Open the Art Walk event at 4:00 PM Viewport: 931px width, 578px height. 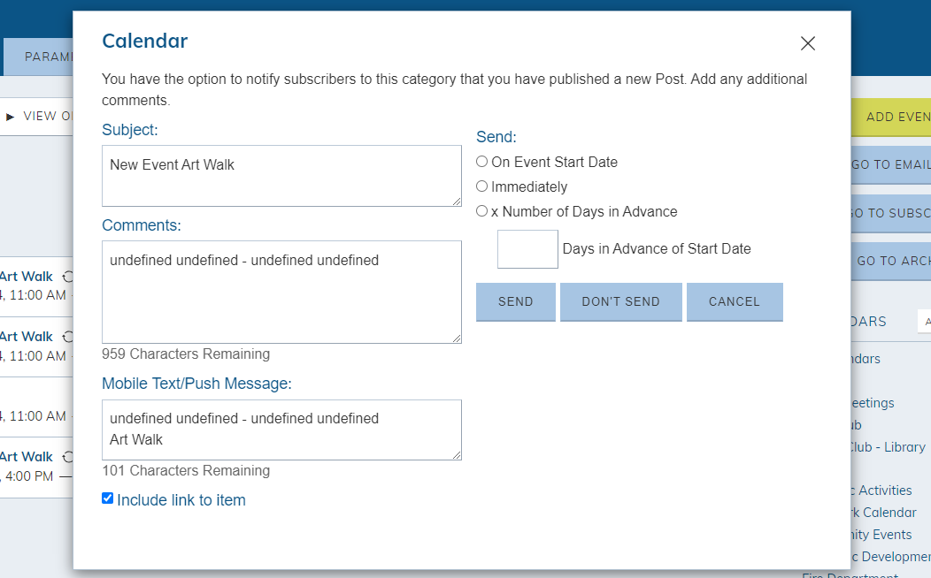(27, 456)
